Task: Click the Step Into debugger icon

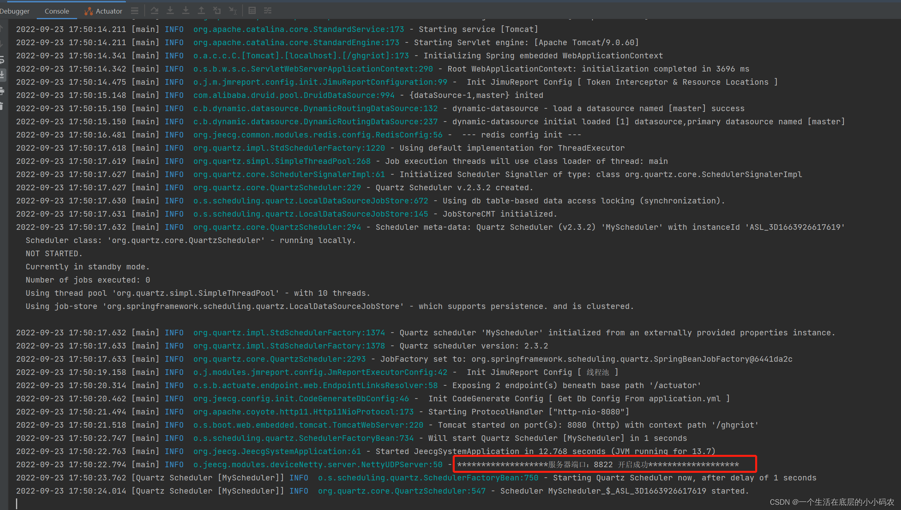Action: [x=170, y=11]
